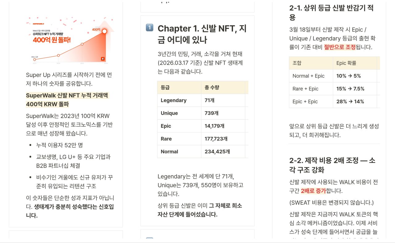Click the Chapter 1 신발 NFT heading

tap(202, 34)
